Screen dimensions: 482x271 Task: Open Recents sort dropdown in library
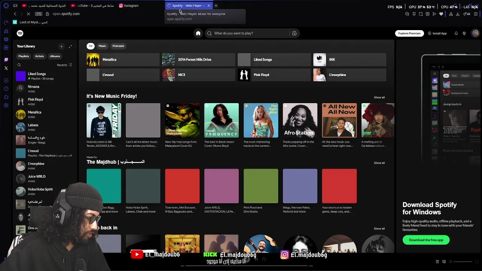click(64, 65)
